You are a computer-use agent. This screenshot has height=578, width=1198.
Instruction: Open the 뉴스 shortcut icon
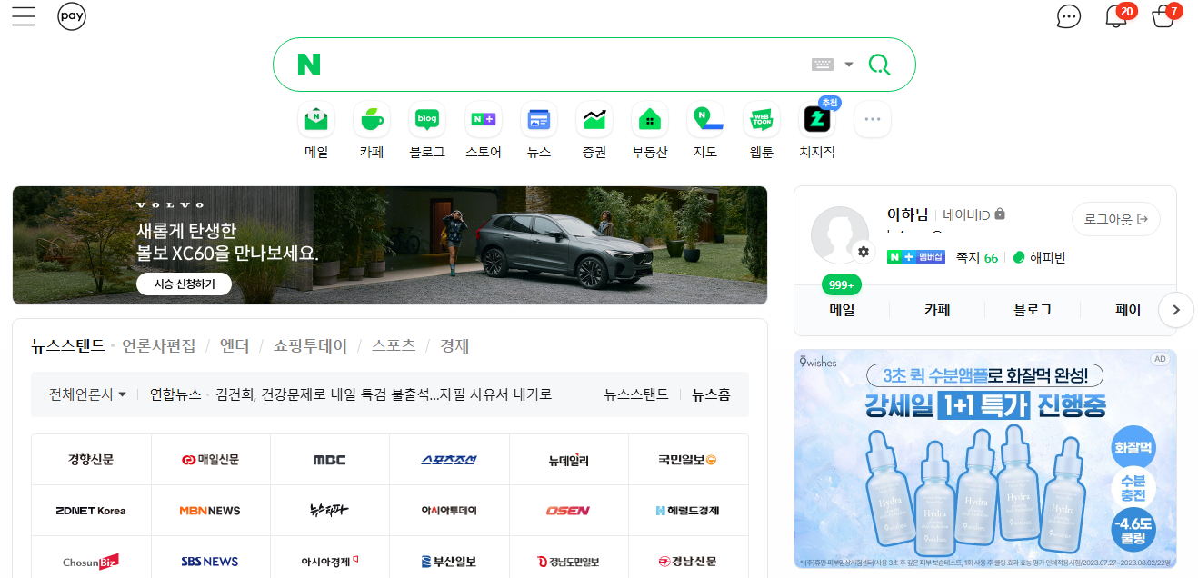coord(539,119)
